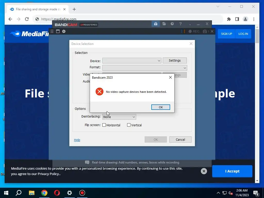The width and height of the screenshot is (264, 198).
Task: Click OK in the Bandicam 2023 message box
Action: coord(161,107)
